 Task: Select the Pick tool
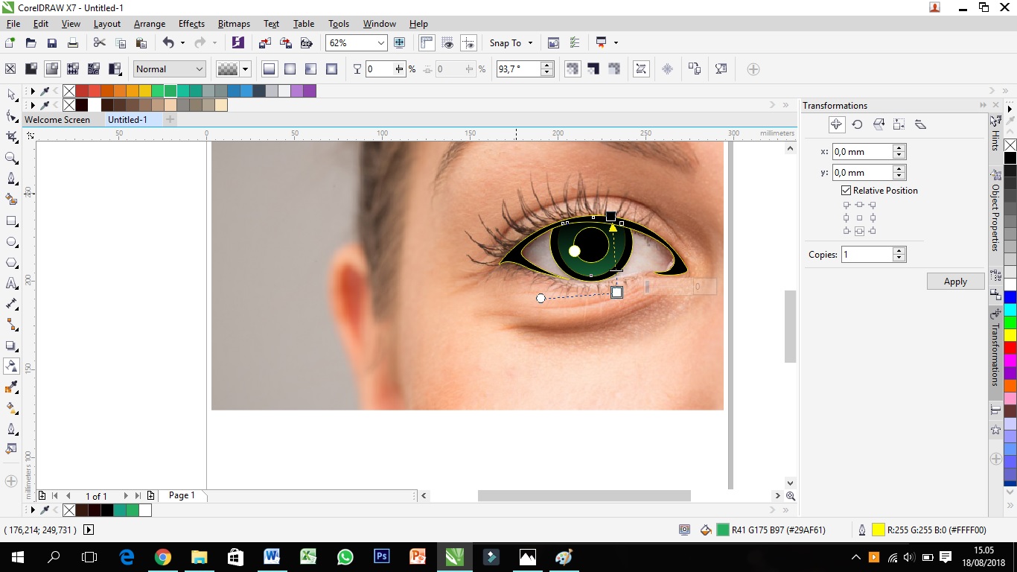(10, 95)
